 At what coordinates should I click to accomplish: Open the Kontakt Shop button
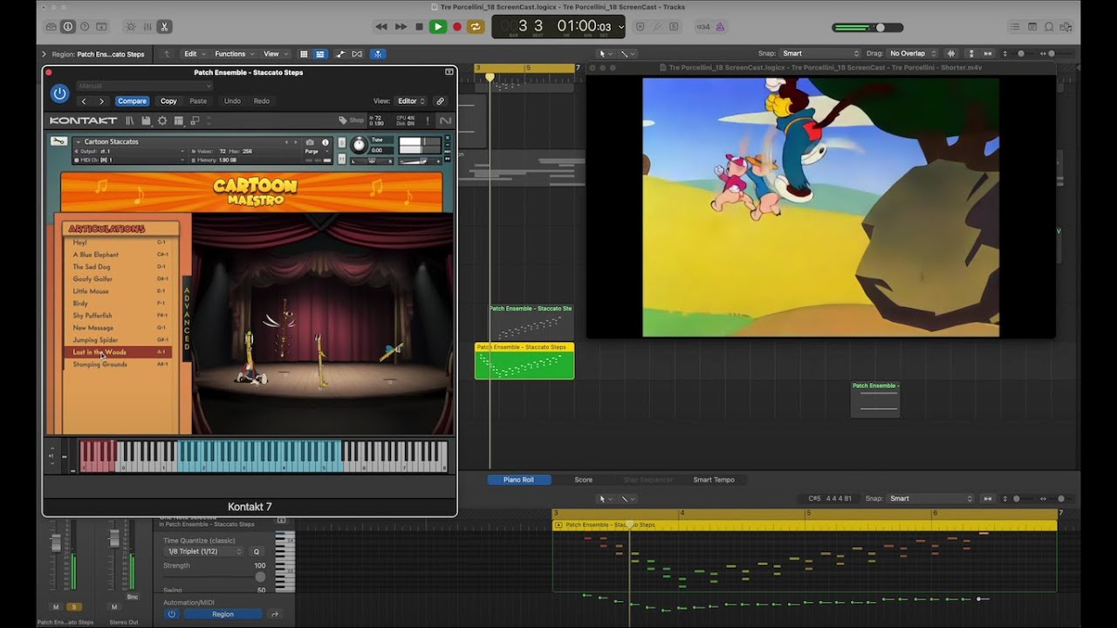tap(351, 120)
